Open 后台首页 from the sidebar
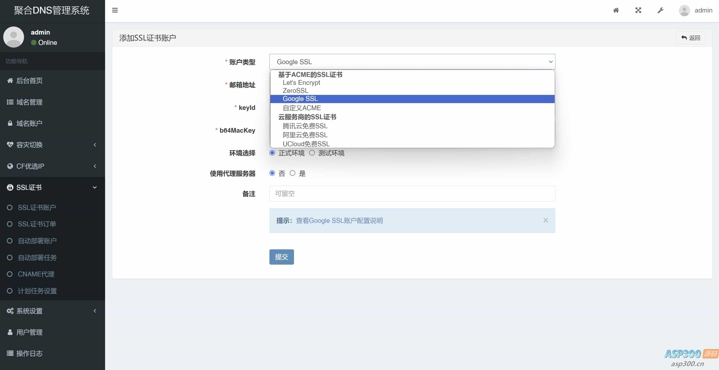This screenshot has width=719, height=370. coord(29,81)
